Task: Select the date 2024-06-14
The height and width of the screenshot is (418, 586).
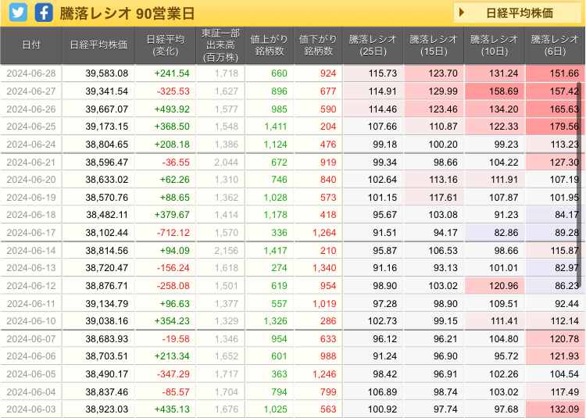Action: (x=31, y=250)
